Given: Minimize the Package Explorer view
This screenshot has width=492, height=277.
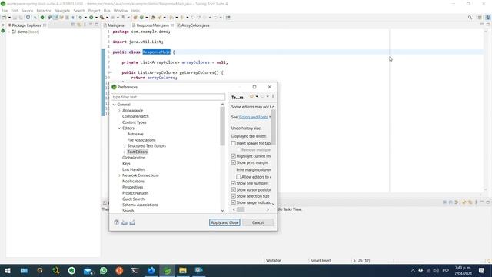Looking at the screenshot, I should coord(91,25).
